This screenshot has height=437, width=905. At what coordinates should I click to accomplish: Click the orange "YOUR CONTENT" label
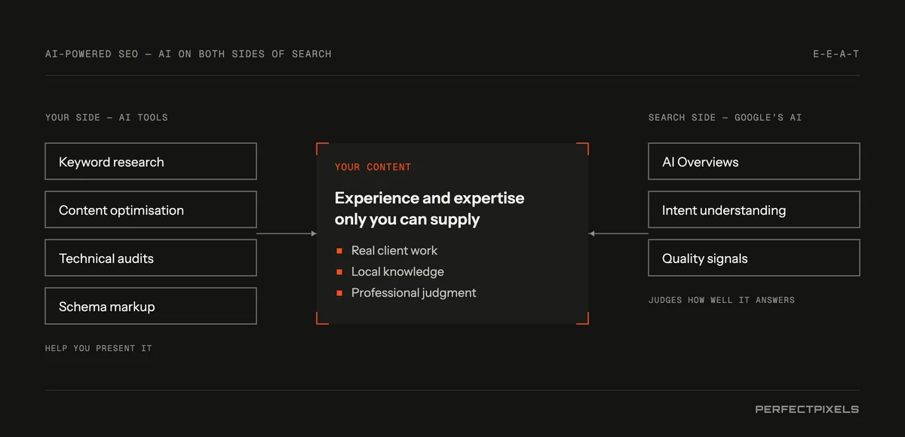(373, 167)
